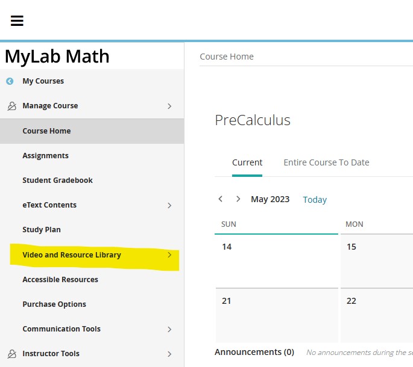Switch to the Current tab
Viewport: 413px width, 367px height.
click(x=247, y=162)
